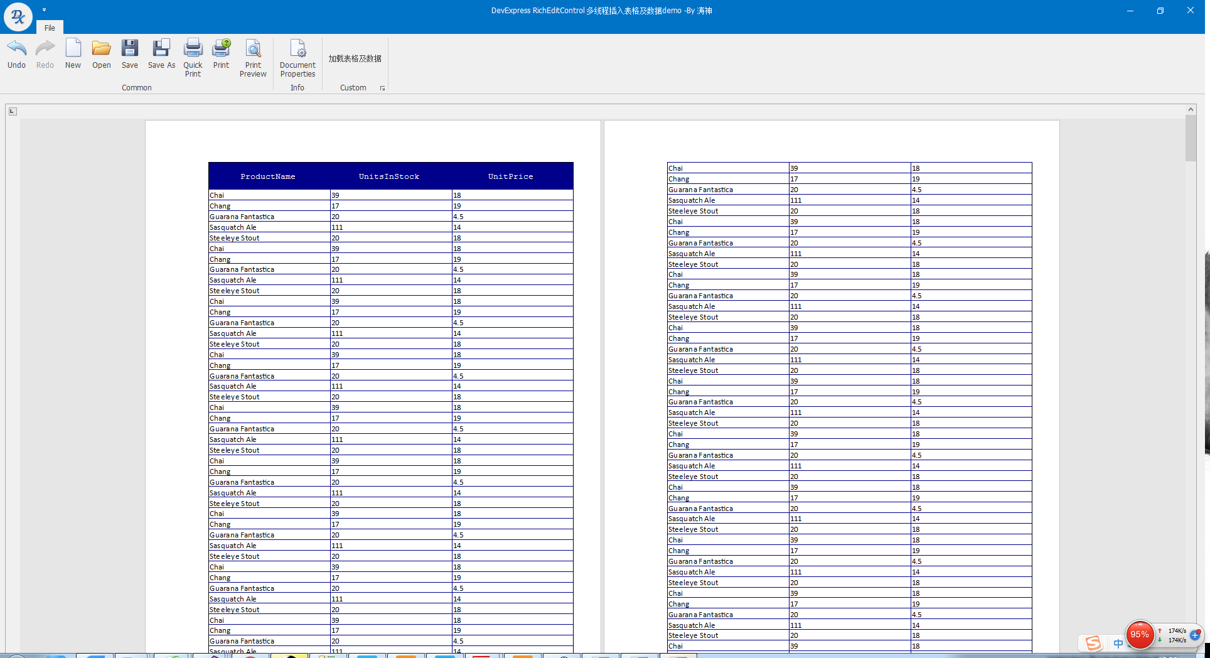Click the vertical scrollbar up arrow
This screenshot has width=1210, height=658.
coord(1191,109)
